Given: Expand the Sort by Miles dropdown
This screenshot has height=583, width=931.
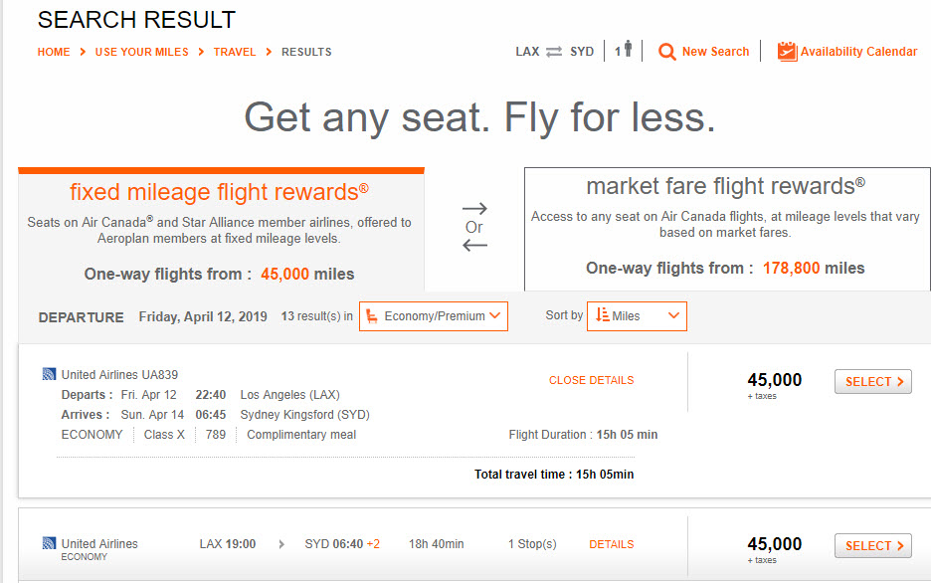Looking at the screenshot, I should tap(637, 316).
